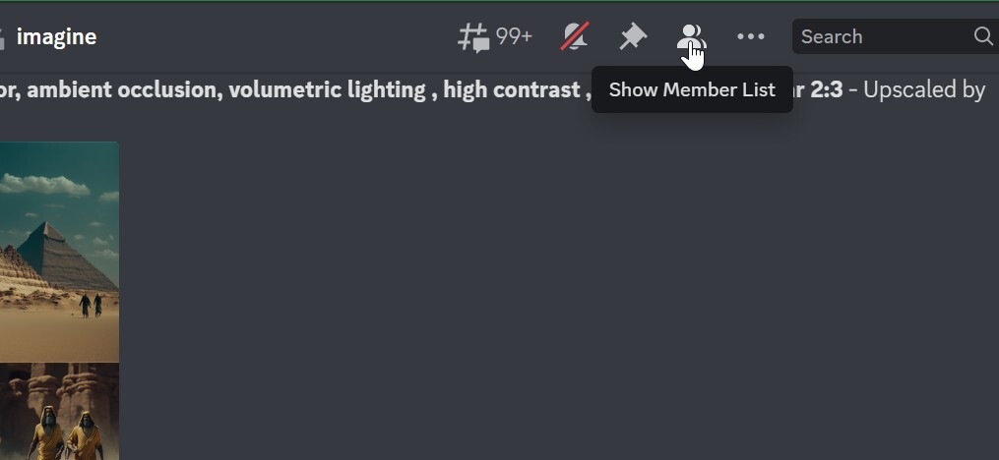Click the clouds in the upper image
Viewport: 999px width, 460px height.
[x=44, y=185]
